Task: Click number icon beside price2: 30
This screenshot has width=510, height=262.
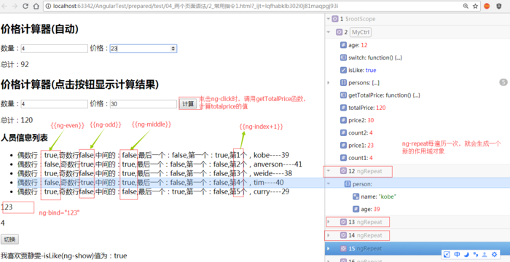Action: pos(343,120)
